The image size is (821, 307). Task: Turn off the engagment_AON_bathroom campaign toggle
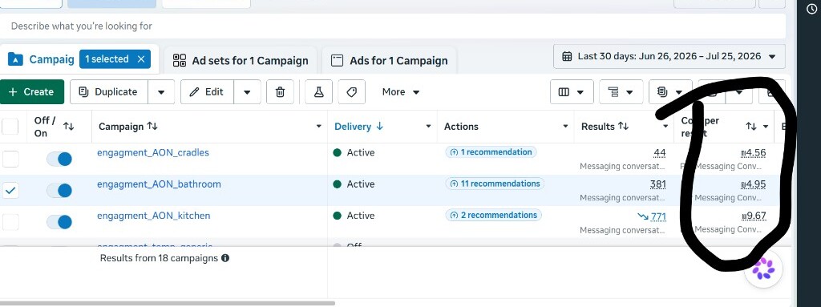(59, 191)
